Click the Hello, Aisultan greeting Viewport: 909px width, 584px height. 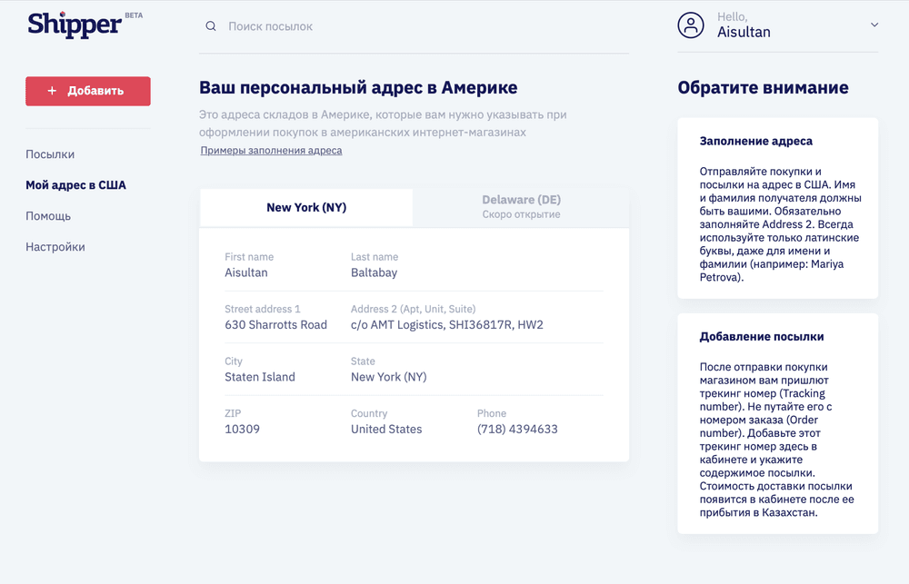click(x=744, y=25)
